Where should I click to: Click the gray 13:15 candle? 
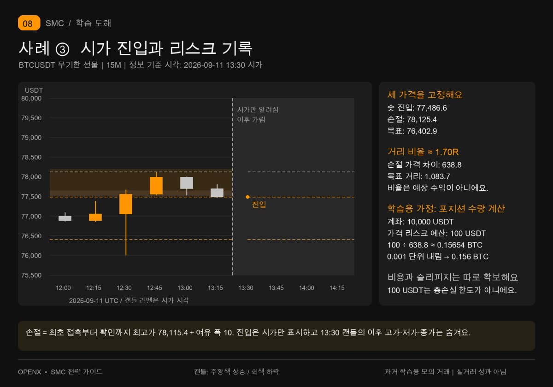pyautogui.click(x=217, y=192)
